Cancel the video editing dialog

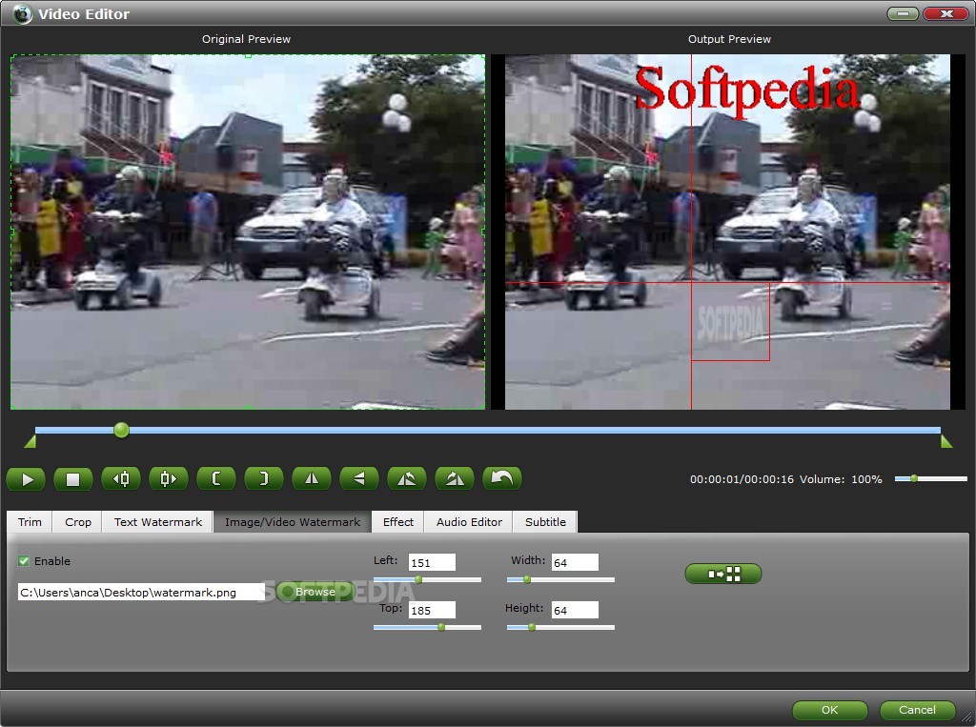click(917, 710)
